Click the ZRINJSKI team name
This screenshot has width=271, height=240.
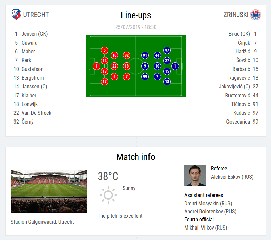(236, 15)
